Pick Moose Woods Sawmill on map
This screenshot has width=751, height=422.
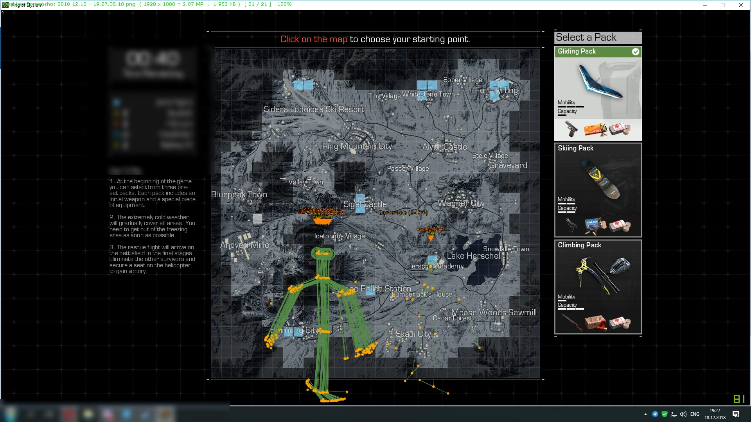[x=494, y=313]
